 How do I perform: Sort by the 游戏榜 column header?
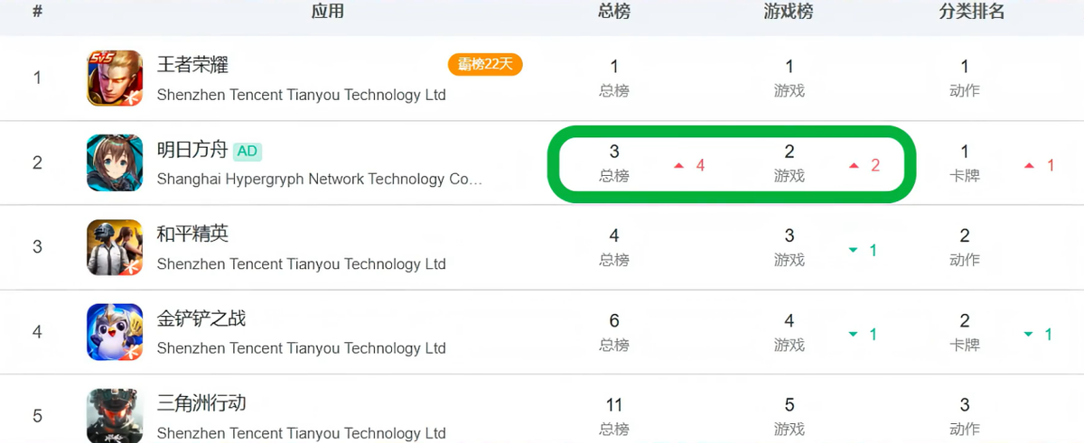point(790,12)
